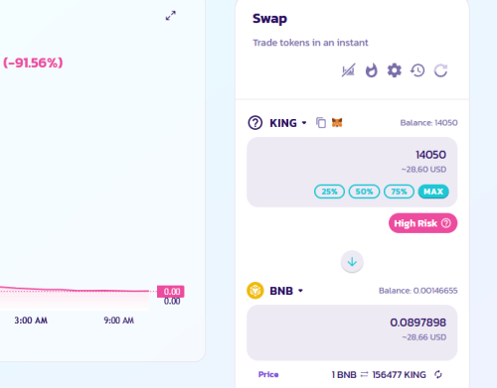Choose MAX KING amount

[433, 192]
